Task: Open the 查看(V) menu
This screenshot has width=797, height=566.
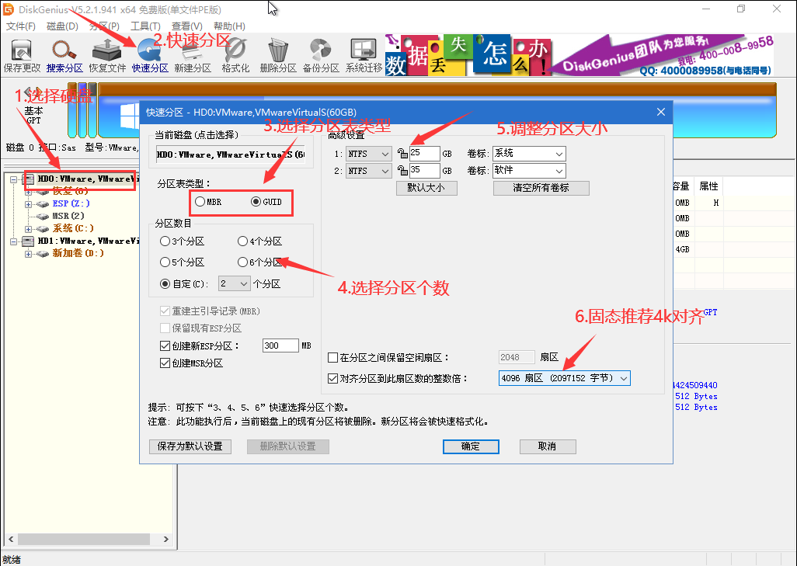Action: pos(186,26)
